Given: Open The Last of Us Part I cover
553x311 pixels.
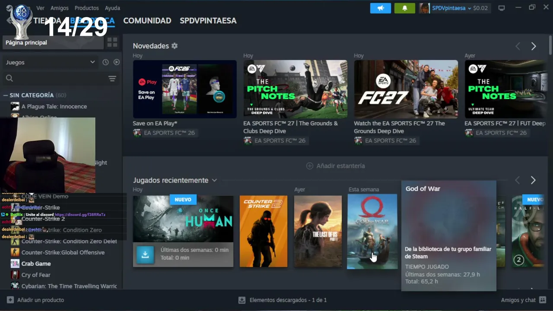Looking at the screenshot, I should click(x=318, y=232).
